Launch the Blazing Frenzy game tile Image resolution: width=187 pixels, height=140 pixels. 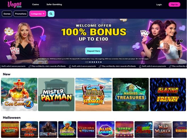[x=168, y=94]
